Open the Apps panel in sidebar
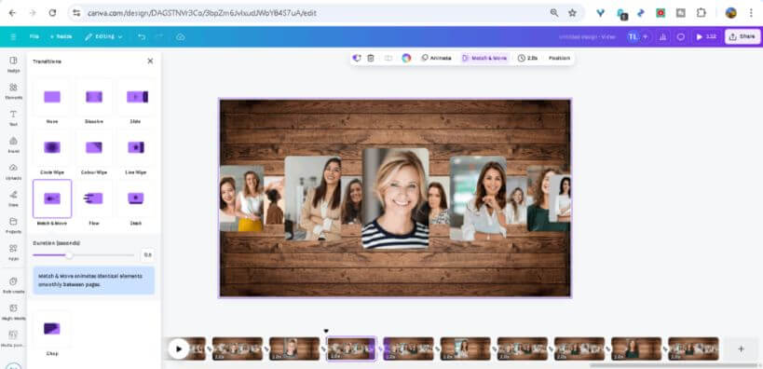This screenshot has width=763, height=369. click(13, 252)
